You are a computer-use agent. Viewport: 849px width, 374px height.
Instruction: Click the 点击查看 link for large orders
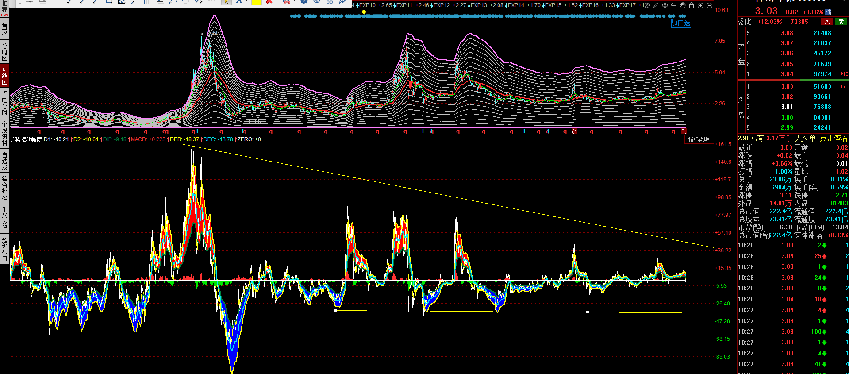pyautogui.click(x=834, y=139)
